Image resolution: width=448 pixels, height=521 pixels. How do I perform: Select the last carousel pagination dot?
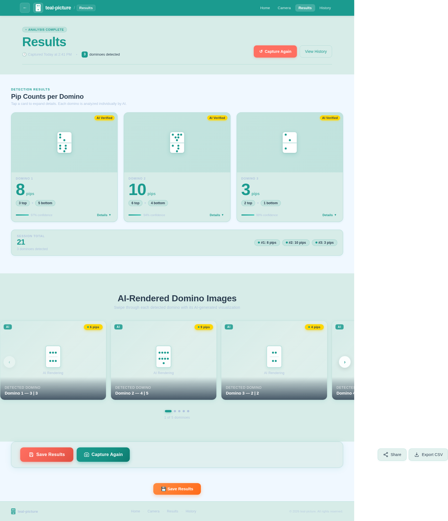(x=188, y=411)
